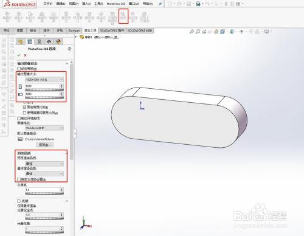Image resolution: width=304 pixels, height=236 pixels.
Task: Expand the part tree arrow in viewport
Action: (x=76, y=37)
